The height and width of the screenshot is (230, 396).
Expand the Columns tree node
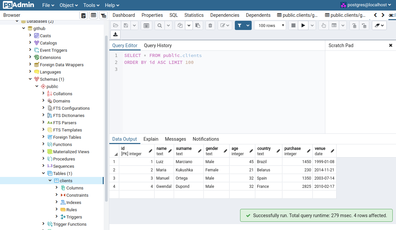point(56,188)
